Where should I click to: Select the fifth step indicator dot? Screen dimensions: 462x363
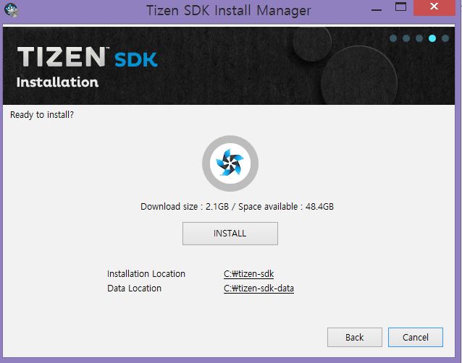[445, 38]
